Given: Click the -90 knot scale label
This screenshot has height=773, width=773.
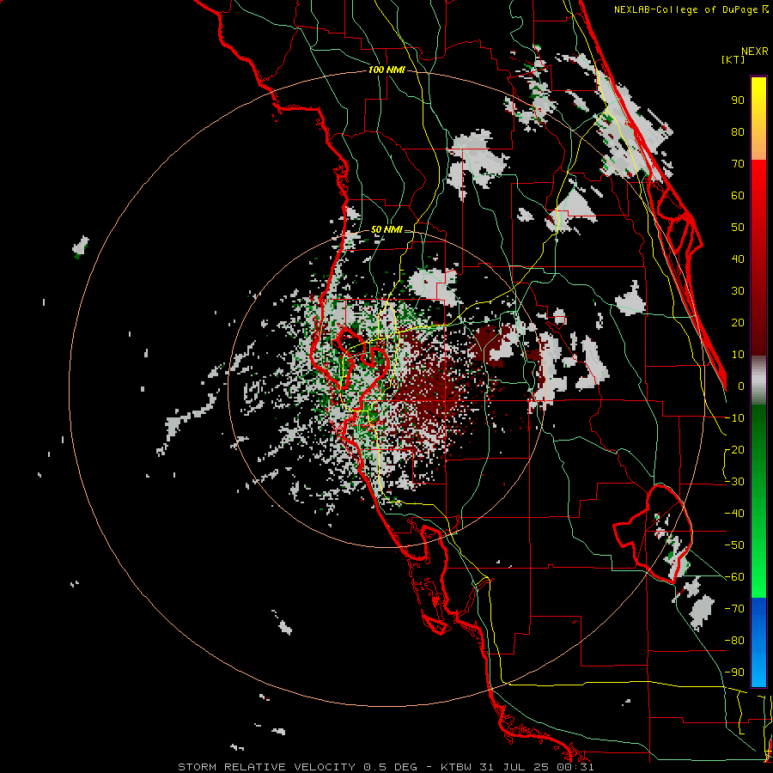Looking at the screenshot, I should click(x=734, y=673).
